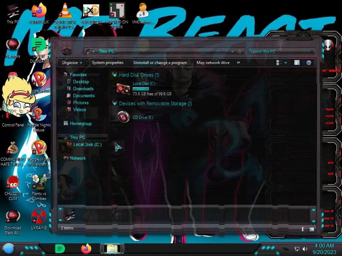This screenshot has width=342, height=256.
Task: Collapse the Hard Disk Drives group
Action: click(x=115, y=75)
